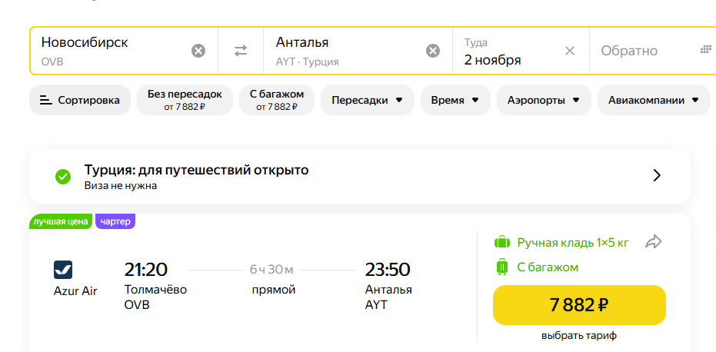Expand the Время dropdown

point(455,100)
